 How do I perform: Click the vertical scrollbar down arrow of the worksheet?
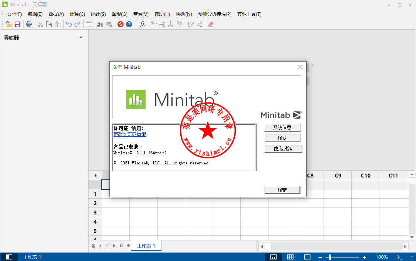[x=412, y=238]
